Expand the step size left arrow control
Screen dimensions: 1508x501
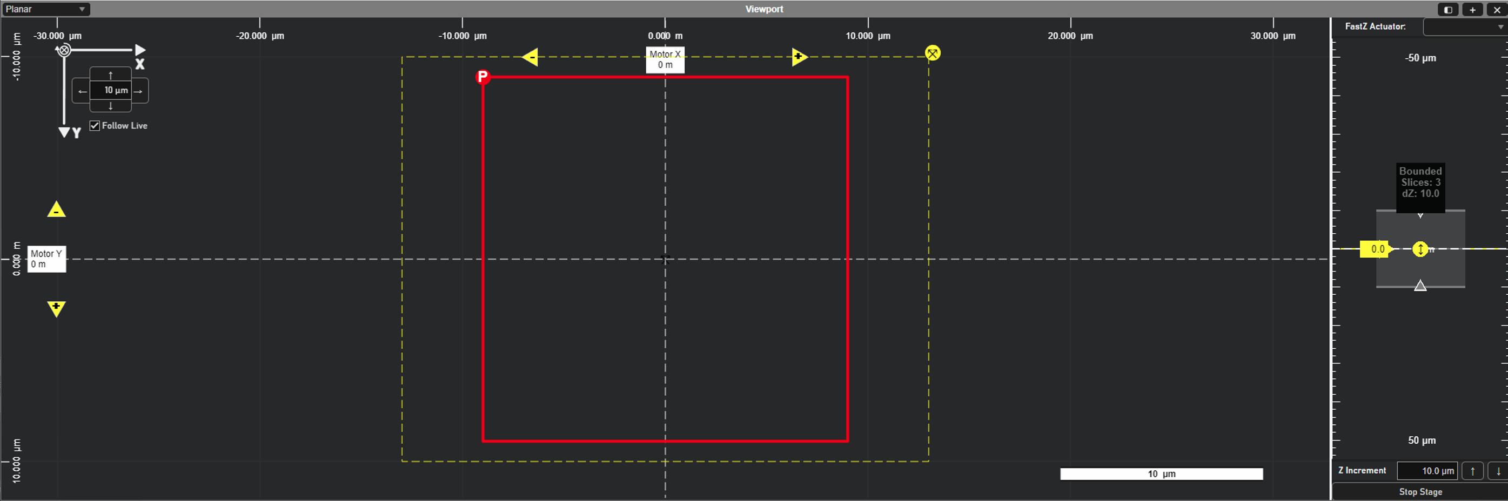coord(82,91)
